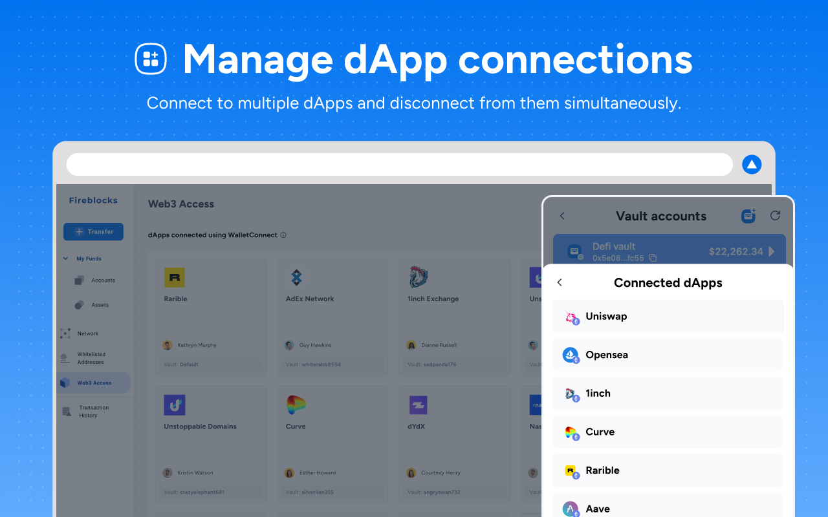This screenshot has height=517, width=828.
Task: Select Uniswap in Connected dApps list
Action: click(x=668, y=317)
